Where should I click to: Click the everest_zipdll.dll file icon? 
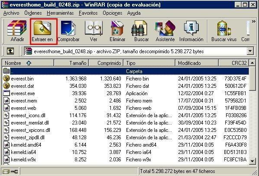[6, 138]
